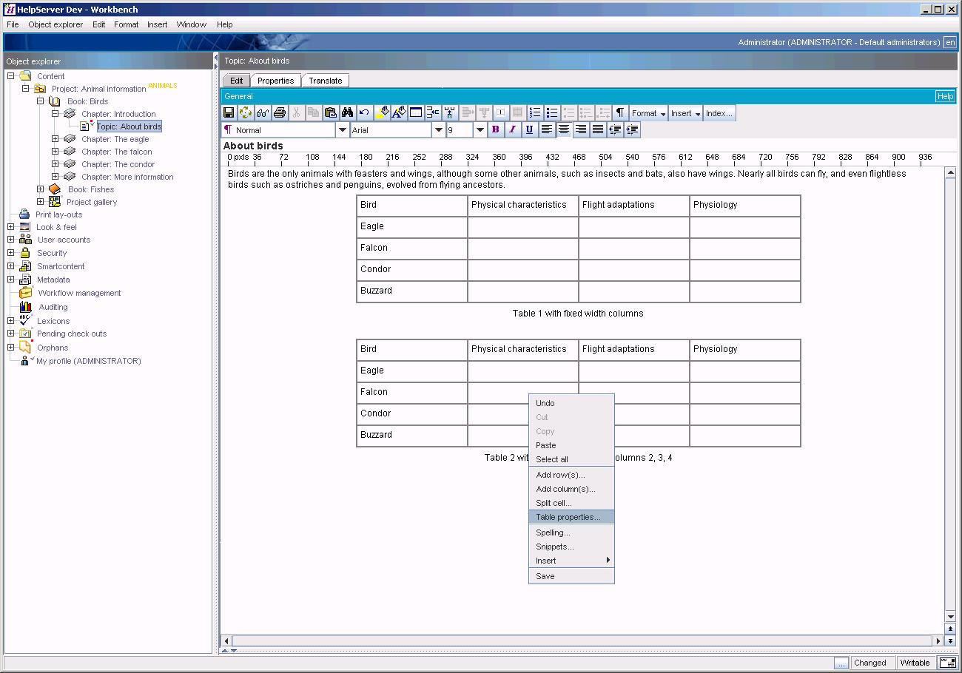Toggle Bold formatting
Screen dimensions: 962x673
point(495,130)
